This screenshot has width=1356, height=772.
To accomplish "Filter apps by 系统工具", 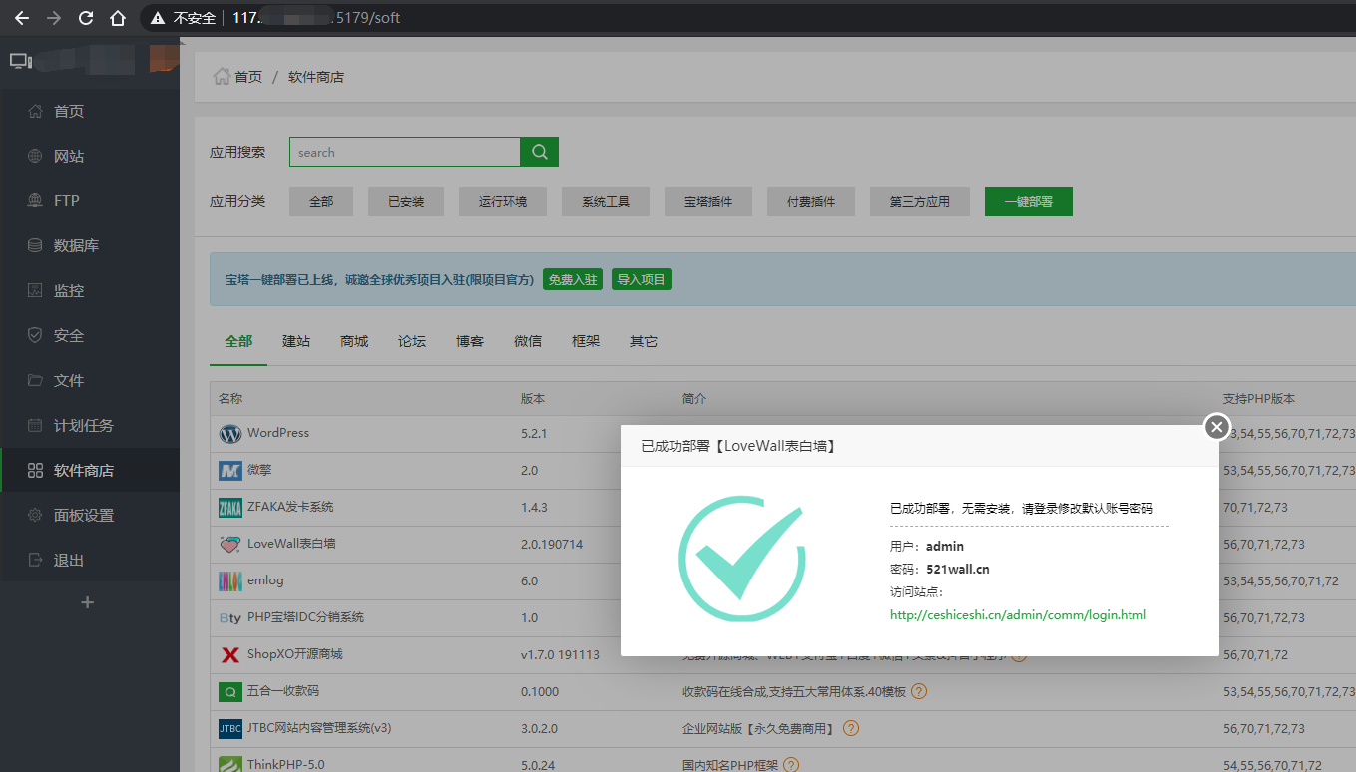I will (x=606, y=201).
